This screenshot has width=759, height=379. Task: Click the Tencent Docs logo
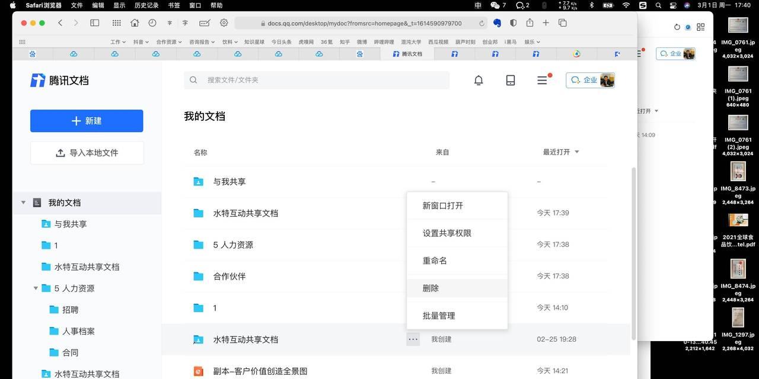pos(59,80)
